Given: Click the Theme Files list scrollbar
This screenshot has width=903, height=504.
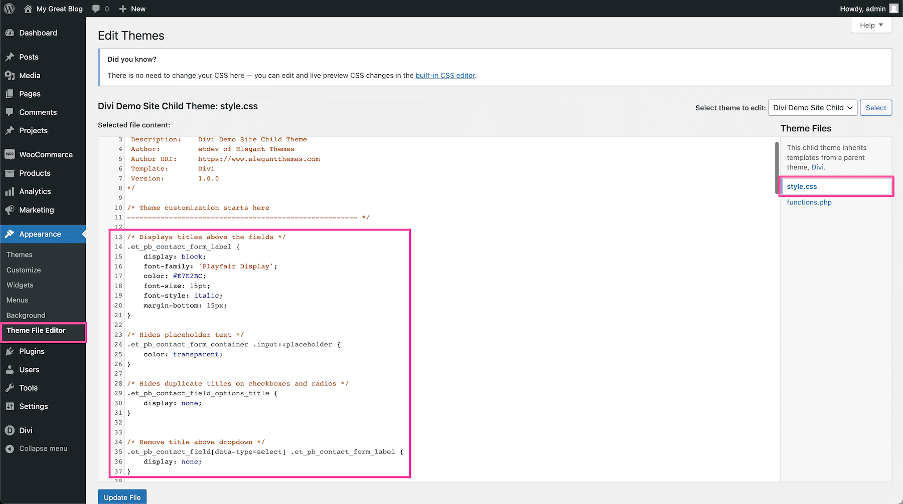Looking at the screenshot, I should point(777,168).
